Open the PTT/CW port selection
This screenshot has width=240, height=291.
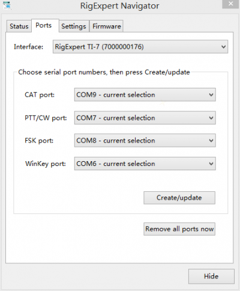[145, 118]
